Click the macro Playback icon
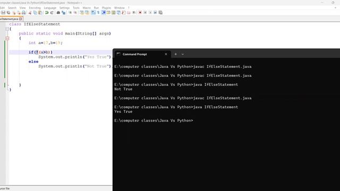The width and height of the screenshot is (340, 191). tap(150, 13)
